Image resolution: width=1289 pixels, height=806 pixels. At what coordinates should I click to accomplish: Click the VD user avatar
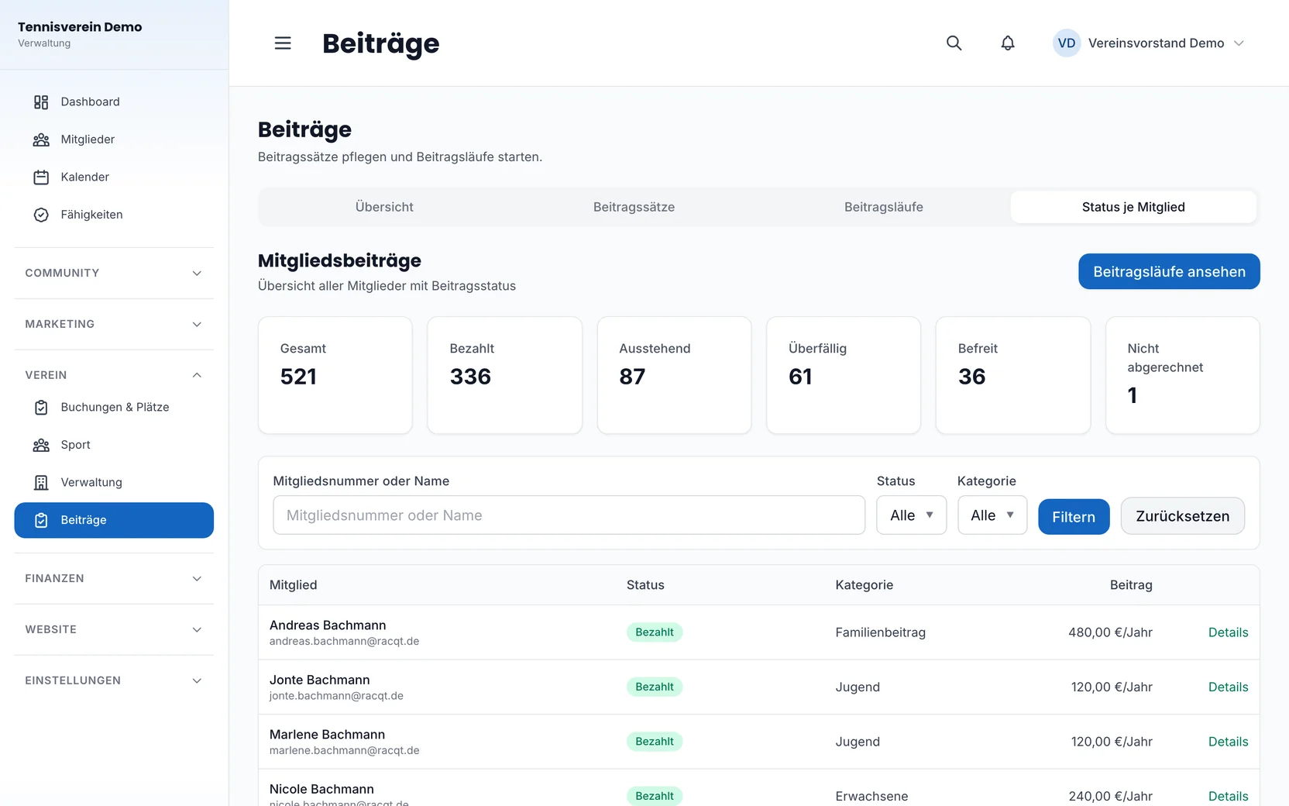[x=1066, y=43]
